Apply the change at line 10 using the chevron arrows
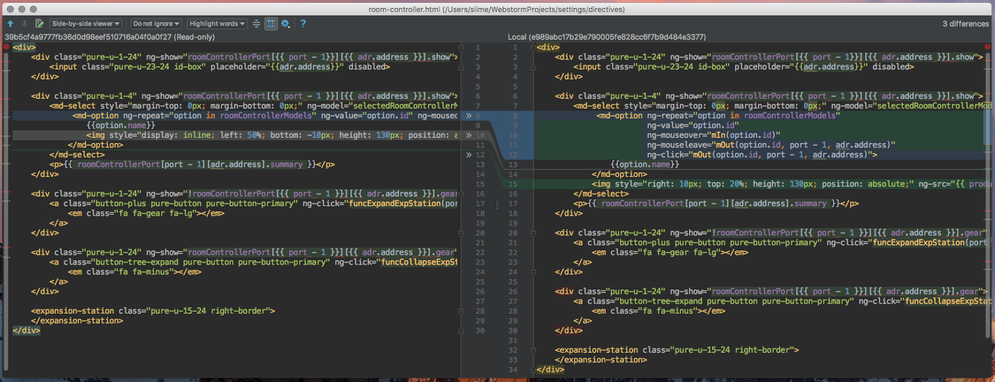 [468, 135]
